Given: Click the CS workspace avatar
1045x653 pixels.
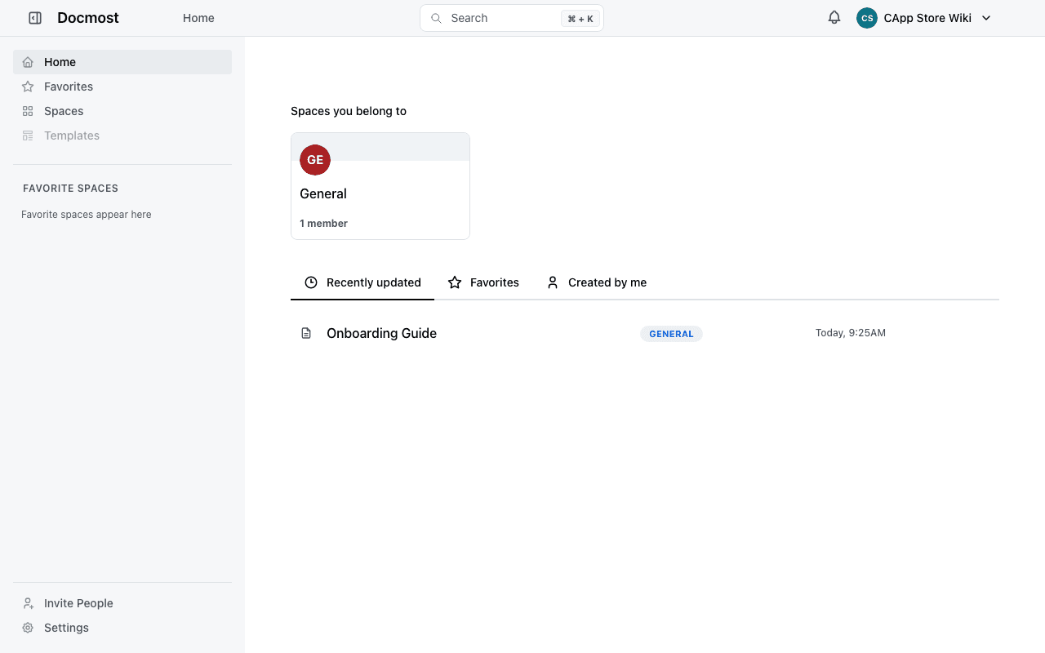Looking at the screenshot, I should pos(867,18).
